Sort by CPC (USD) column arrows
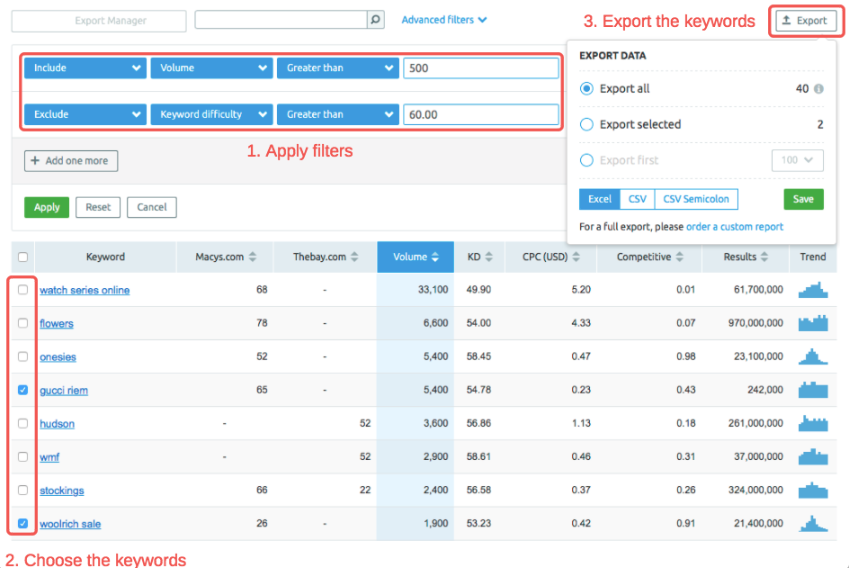Viewport: 849px width, 568px height. coord(576,257)
